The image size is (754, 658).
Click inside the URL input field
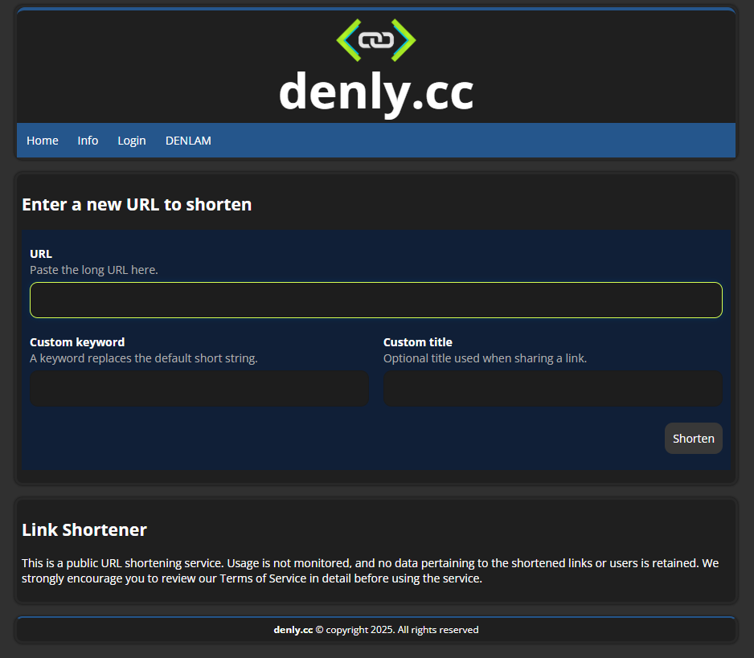click(375, 299)
